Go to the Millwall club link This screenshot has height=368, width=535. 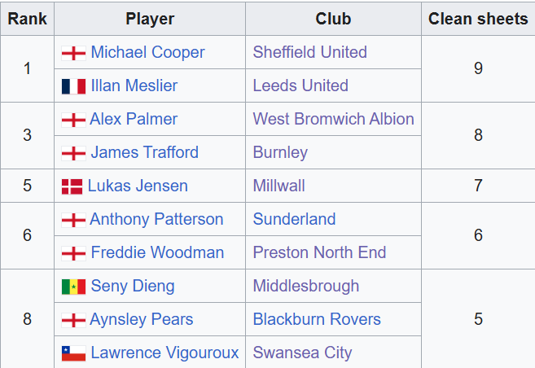point(278,186)
